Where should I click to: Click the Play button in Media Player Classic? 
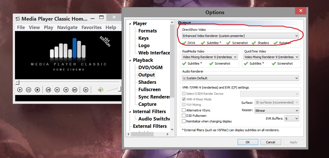(x=20, y=90)
